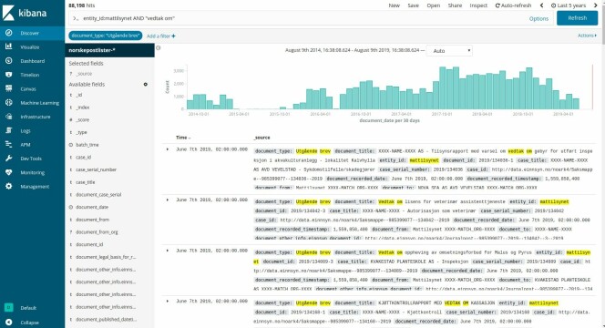Open field list settings gear icon
Viewport: 605px width, 328px height.
point(146,84)
